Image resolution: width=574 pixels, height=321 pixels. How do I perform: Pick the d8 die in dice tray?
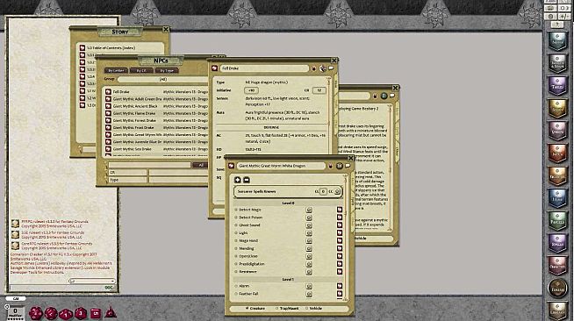click(81, 313)
